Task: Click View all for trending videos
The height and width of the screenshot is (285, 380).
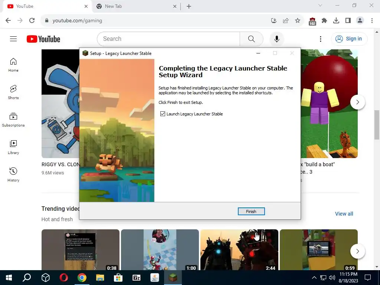Action: tap(344, 214)
